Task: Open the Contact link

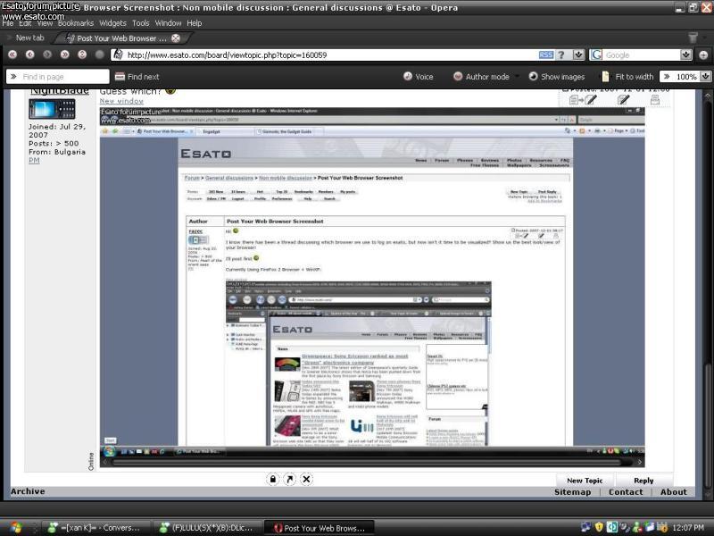Action: coord(626,492)
